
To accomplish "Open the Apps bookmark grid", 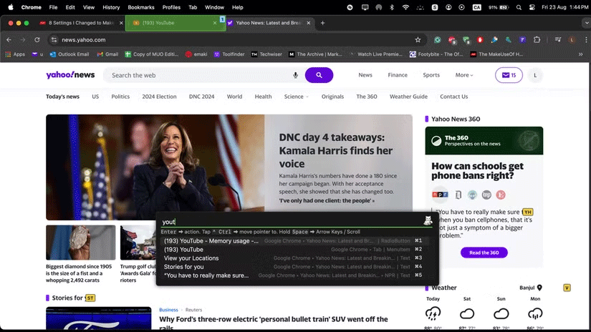I will click(x=15, y=54).
